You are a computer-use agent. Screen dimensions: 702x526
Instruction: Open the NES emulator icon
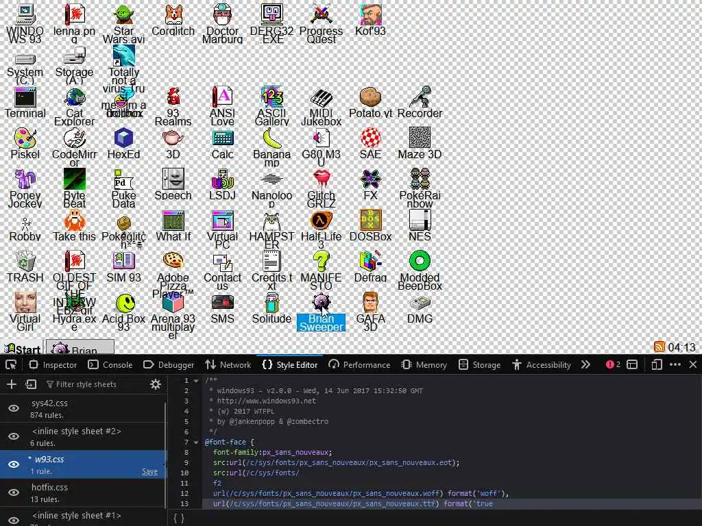click(x=420, y=226)
